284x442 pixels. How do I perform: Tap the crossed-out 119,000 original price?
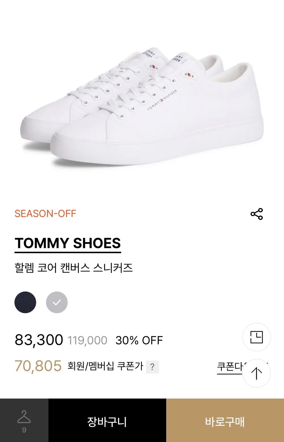[x=87, y=340]
